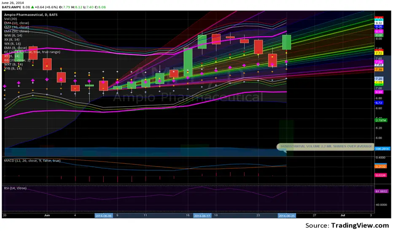
Task: Click the orange 0.2132 MACD value label
Action: point(381,167)
